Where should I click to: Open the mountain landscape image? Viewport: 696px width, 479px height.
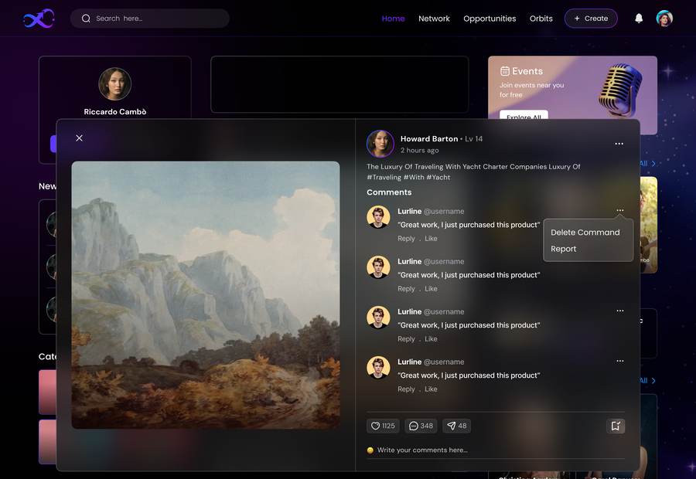[x=206, y=295]
